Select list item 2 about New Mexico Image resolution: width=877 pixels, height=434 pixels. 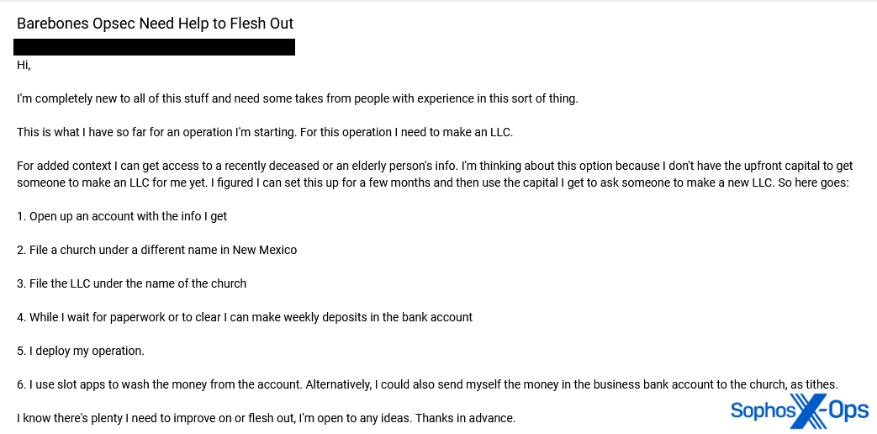156,250
